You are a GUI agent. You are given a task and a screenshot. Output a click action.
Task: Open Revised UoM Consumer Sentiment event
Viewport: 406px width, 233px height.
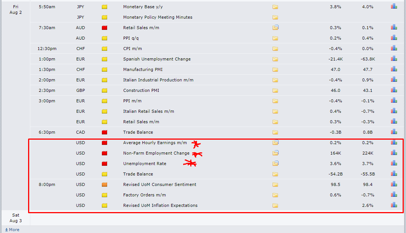point(160,184)
